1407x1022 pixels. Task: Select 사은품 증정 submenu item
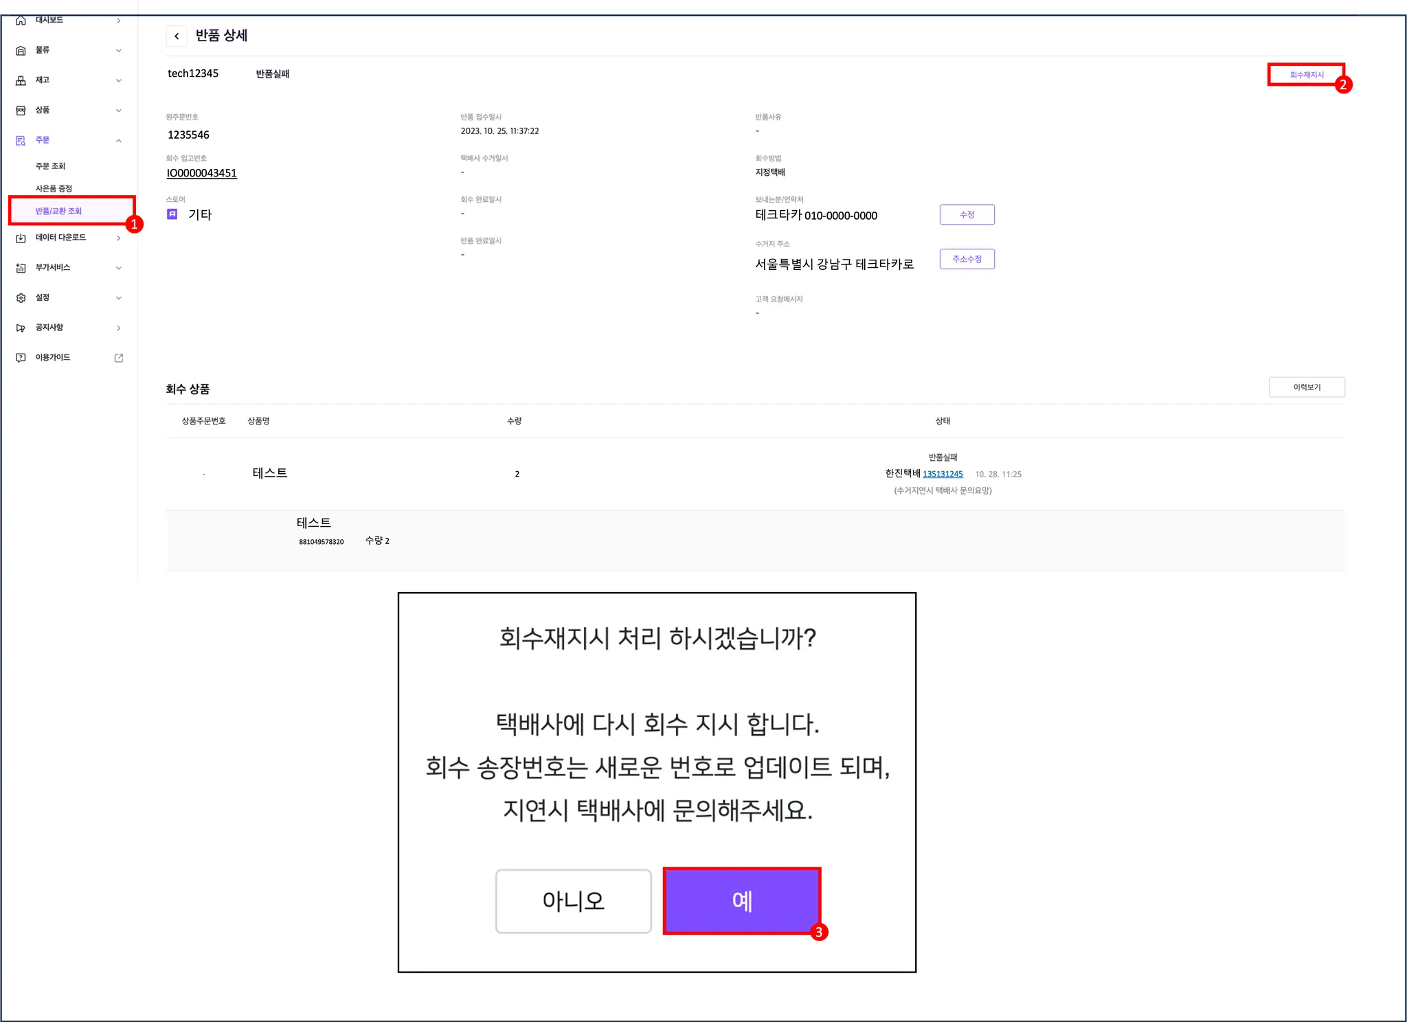pyautogui.click(x=54, y=188)
